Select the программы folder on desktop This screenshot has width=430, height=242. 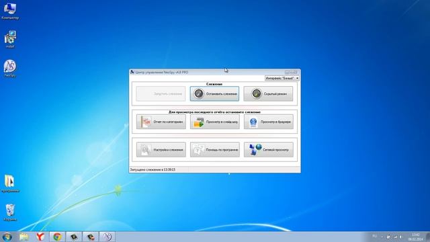pos(10,184)
